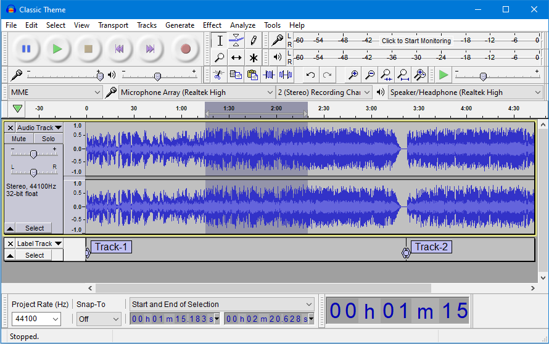The width and height of the screenshot is (549, 344).
Task: Start recording with the Record button
Action: 186,49
